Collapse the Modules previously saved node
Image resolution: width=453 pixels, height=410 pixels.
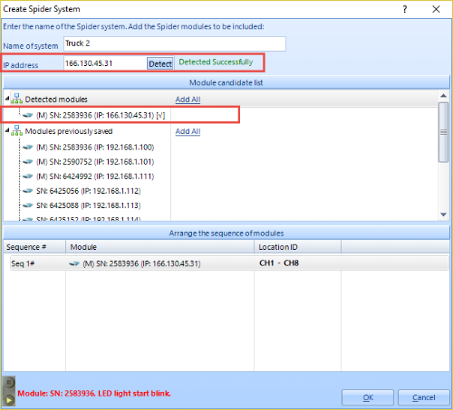7,130
